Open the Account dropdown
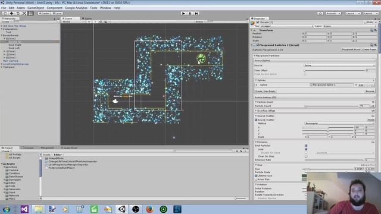 pyautogui.click(x=333, y=13)
